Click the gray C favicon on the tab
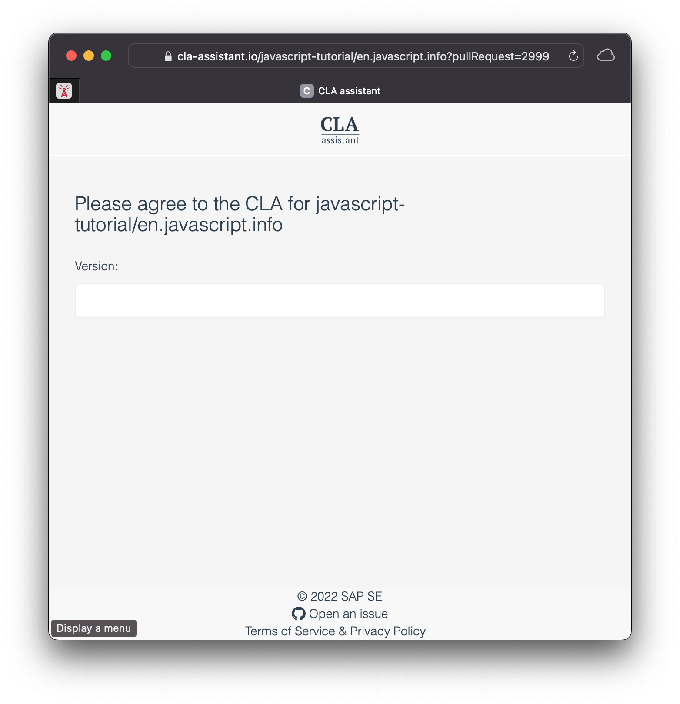Screen dimensions: 680x704 307,91
